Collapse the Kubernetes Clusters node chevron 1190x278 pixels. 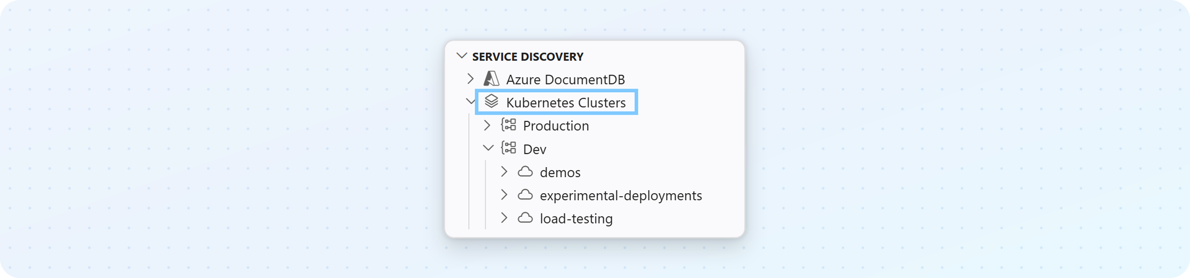470,102
